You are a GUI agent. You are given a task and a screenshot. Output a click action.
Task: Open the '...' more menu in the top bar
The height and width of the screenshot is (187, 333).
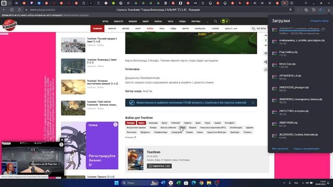tap(207, 21)
